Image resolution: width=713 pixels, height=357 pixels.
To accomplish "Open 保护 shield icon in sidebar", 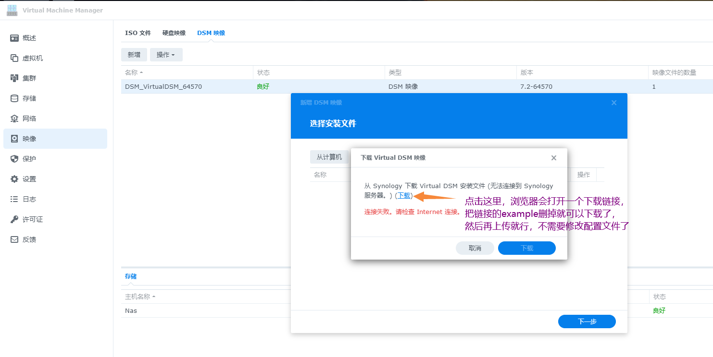I will click(14, 159).
